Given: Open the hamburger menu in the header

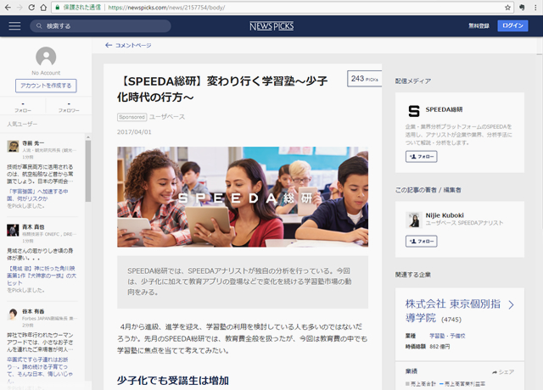Looking at the screenshot, I should click(14, 26).
